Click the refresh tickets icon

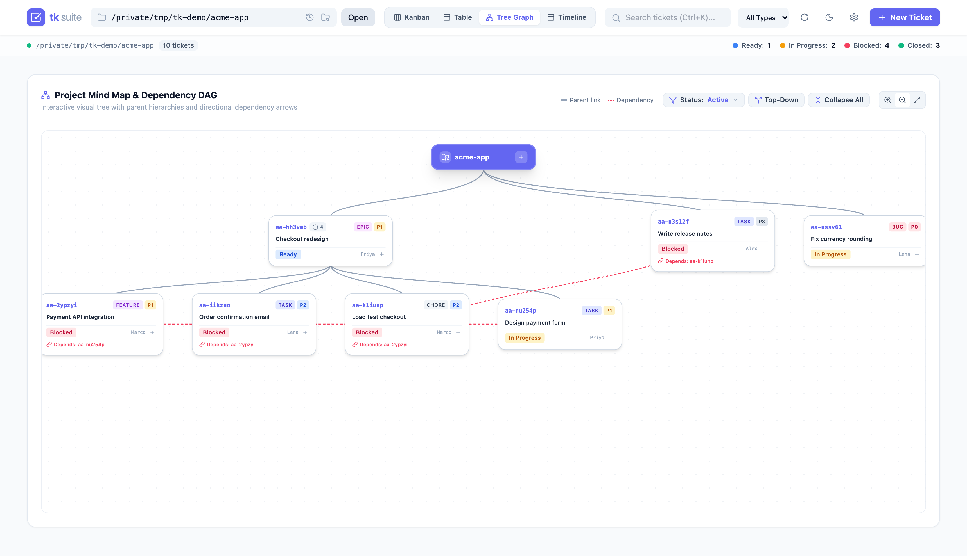(x=805, y=18)
